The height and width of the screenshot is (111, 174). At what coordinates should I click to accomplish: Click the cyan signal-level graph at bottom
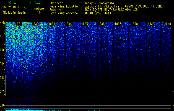(88, 110)
